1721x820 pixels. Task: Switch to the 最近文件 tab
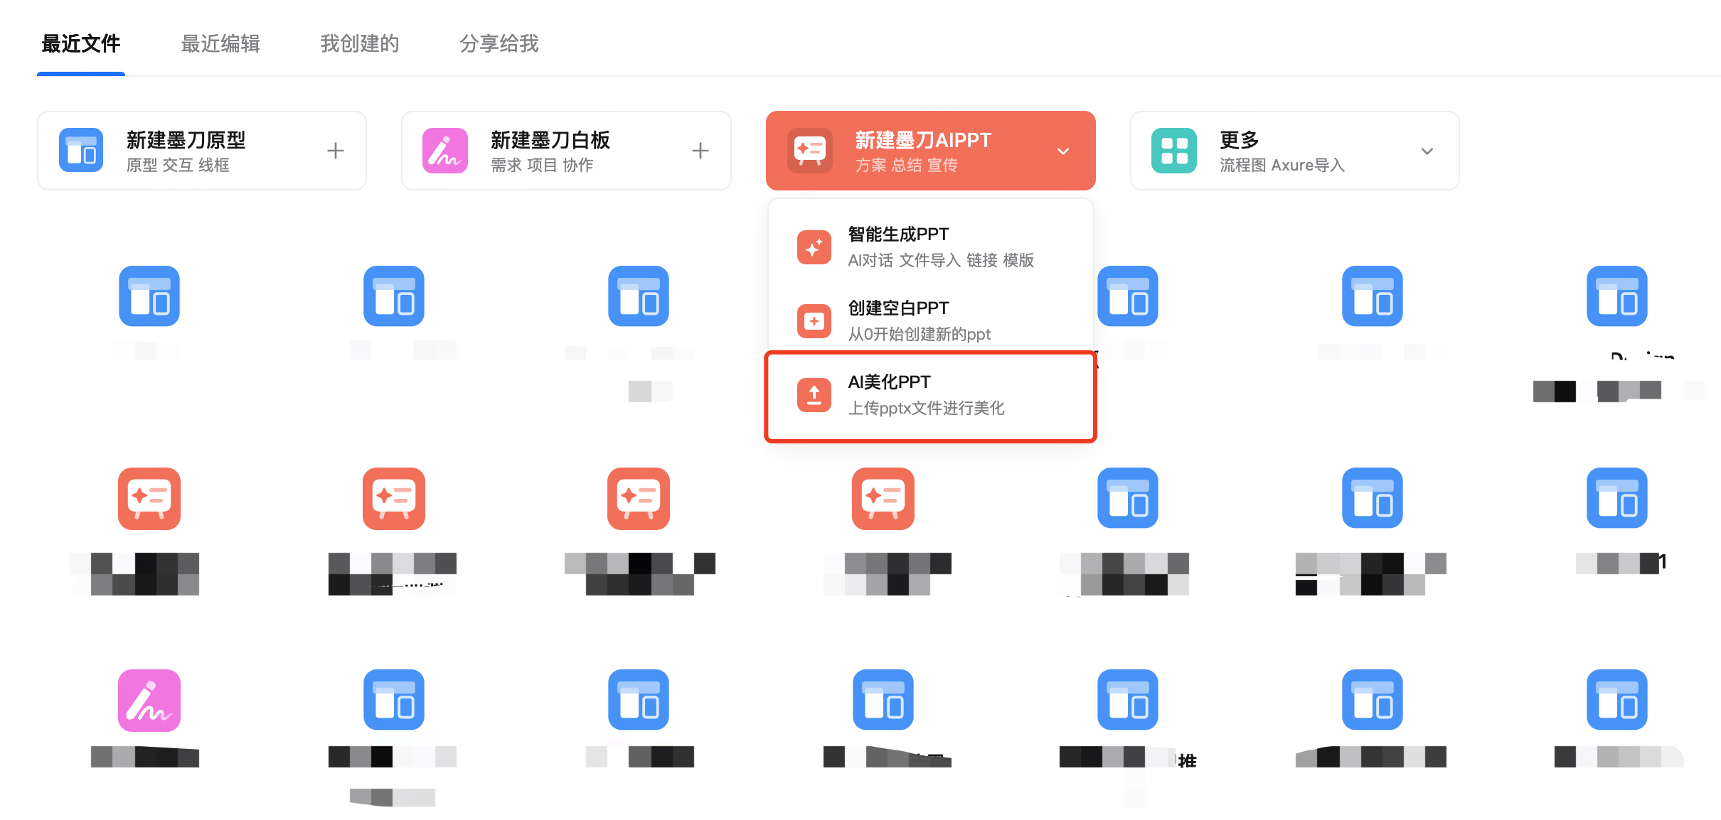click(81, 44)
